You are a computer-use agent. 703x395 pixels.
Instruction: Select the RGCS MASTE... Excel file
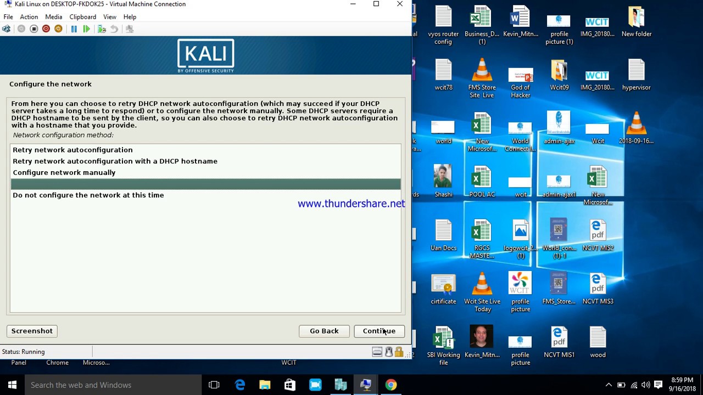click(x=482, y=239)
